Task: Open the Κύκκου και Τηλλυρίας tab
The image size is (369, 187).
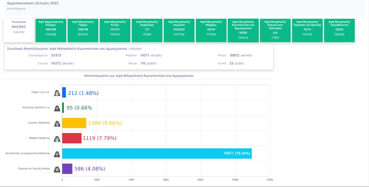Action: (275, 30)
